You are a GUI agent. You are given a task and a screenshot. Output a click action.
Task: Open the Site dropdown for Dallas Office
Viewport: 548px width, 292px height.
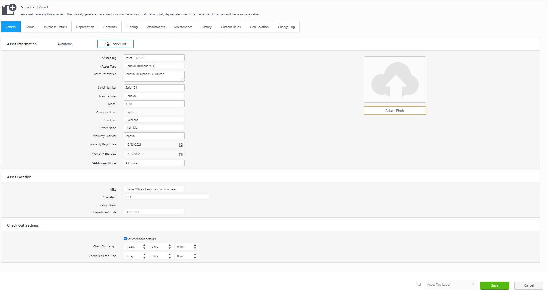coord(154,189)
